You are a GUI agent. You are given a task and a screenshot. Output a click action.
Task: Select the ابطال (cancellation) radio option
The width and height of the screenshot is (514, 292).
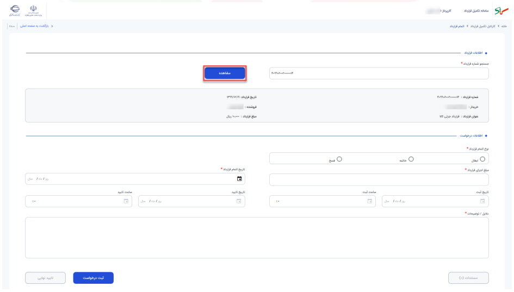coord(482,159)
